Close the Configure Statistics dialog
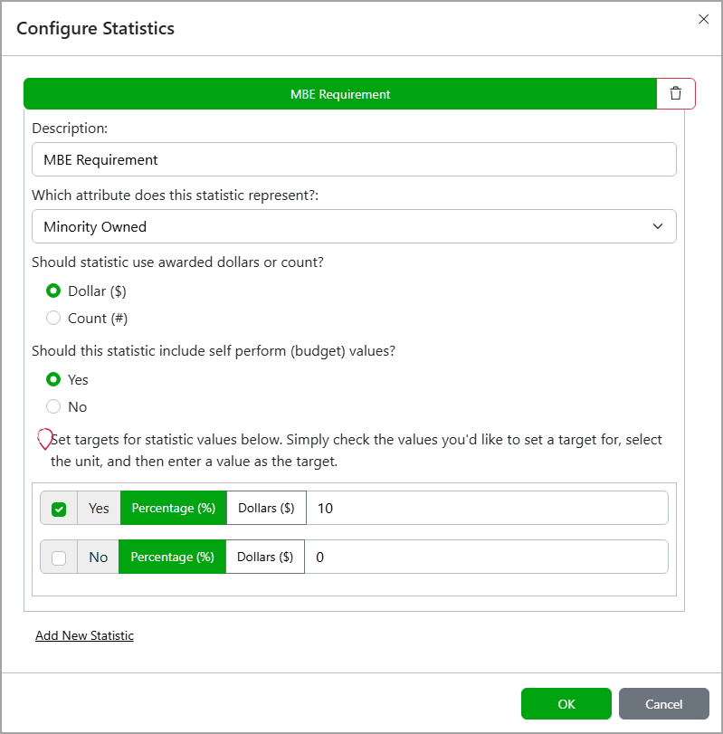723x734 pixels. pyautogui.click(x=703, y=19)
